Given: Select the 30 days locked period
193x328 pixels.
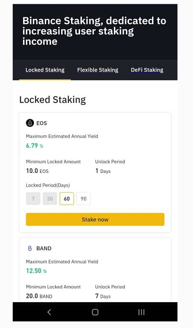Looking at the screenshot, I should coord(50,198).
